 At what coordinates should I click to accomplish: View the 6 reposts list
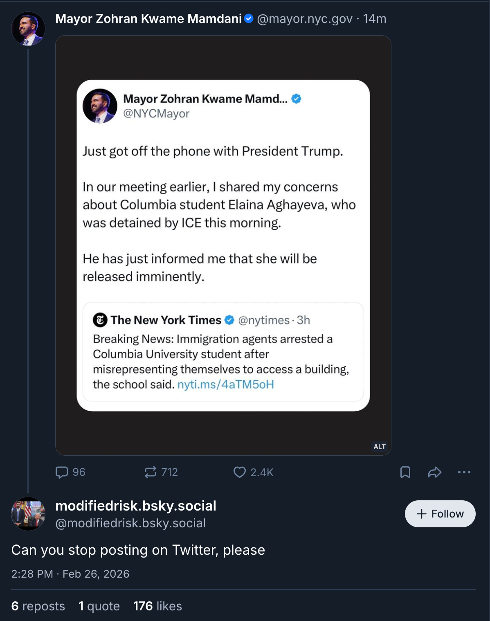(x=38, y=606)
